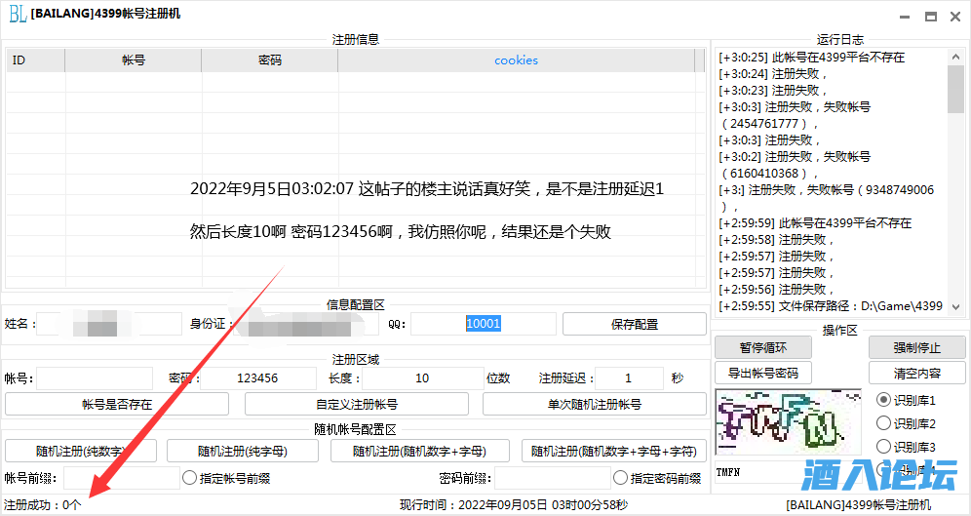Click the BL application logo icon
971x516 pixels.
[17, 13]
